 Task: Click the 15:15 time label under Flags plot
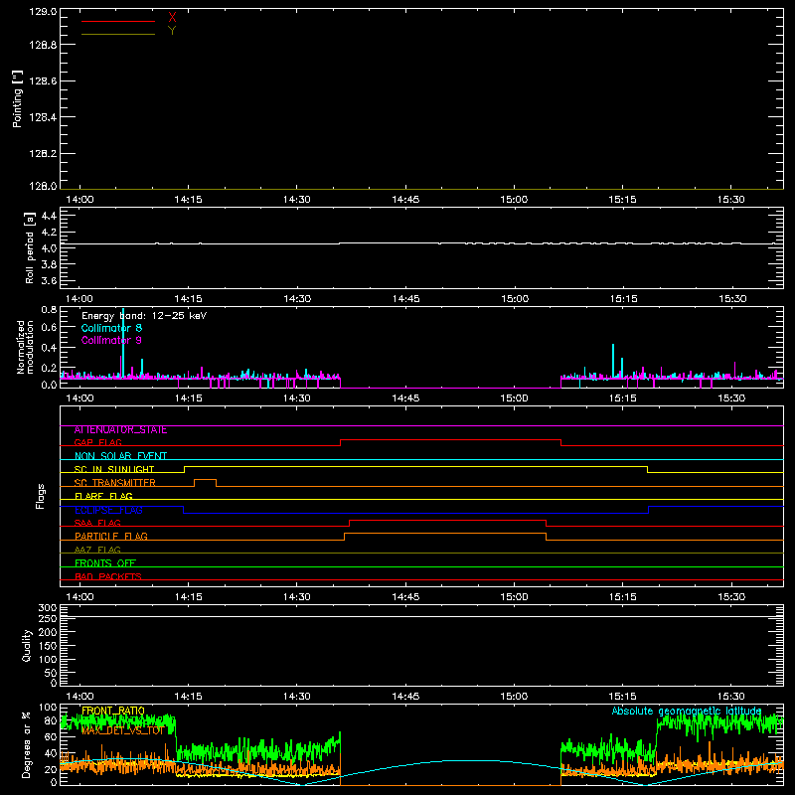click(623, 597)
